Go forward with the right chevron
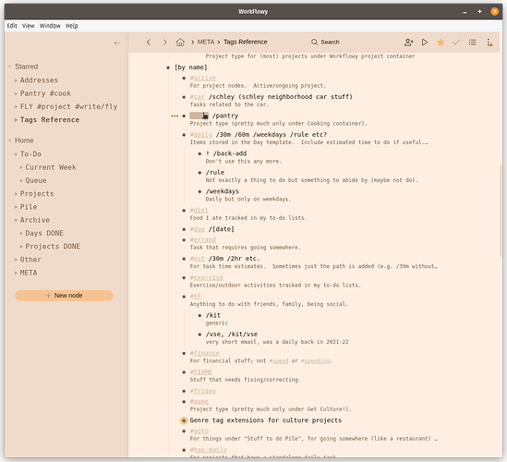The height and width of the screenshot is (462, 507). pyautogui.click(x=164, y=43)
